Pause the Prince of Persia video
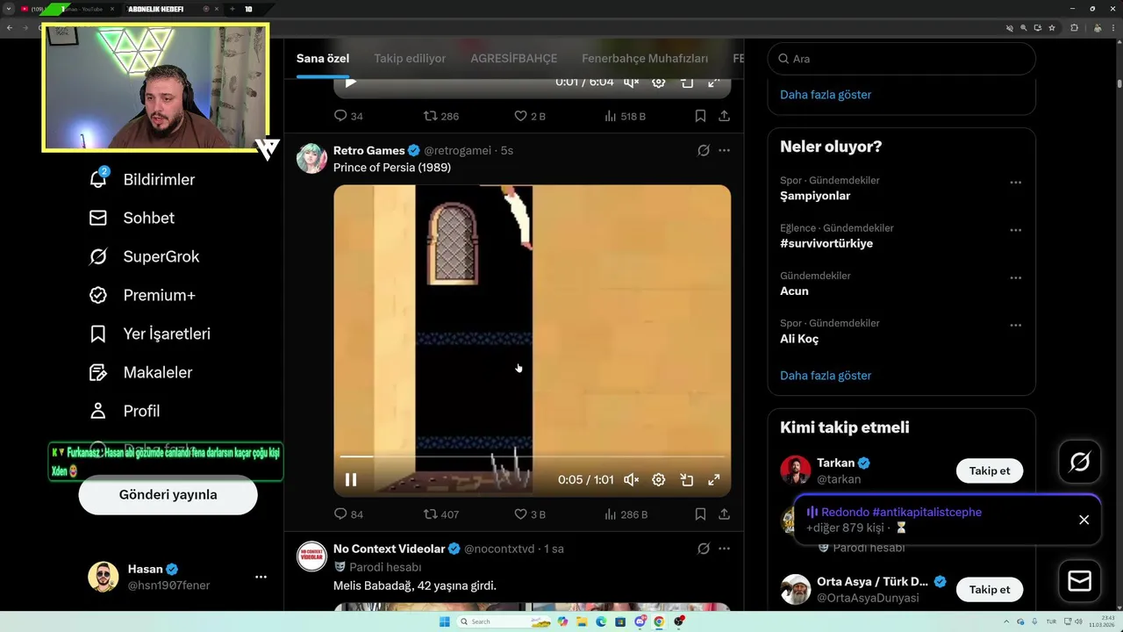Viewport: 1123px width, 632px height. tap(351, 480)
